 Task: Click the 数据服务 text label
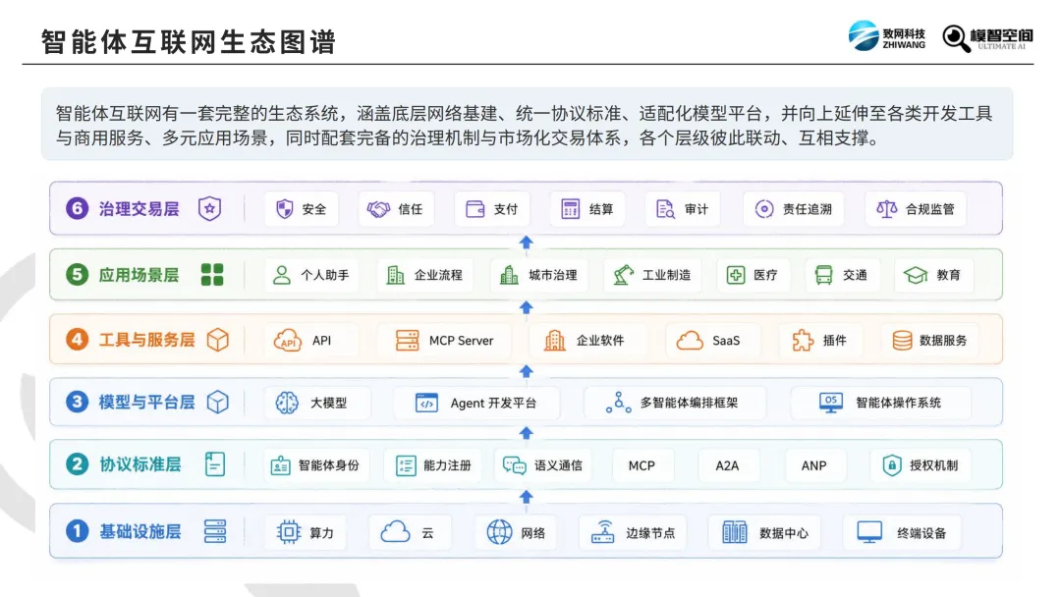(x=943, y=340)
